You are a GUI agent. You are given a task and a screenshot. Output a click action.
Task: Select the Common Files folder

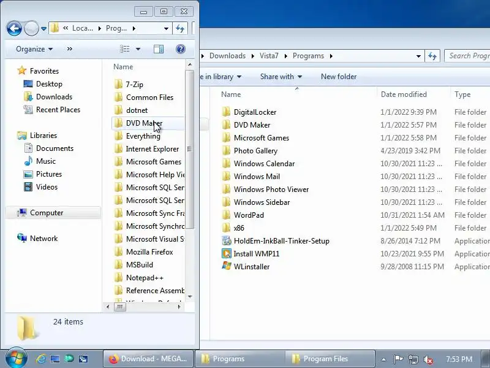coord(148,98)
